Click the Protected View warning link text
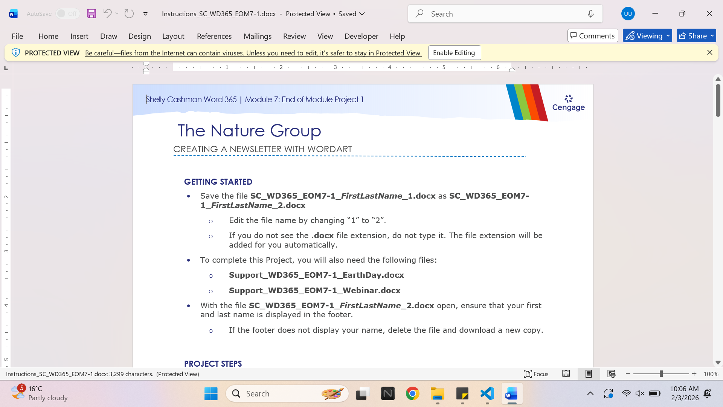Screen dimensions: 723x407 253,53
